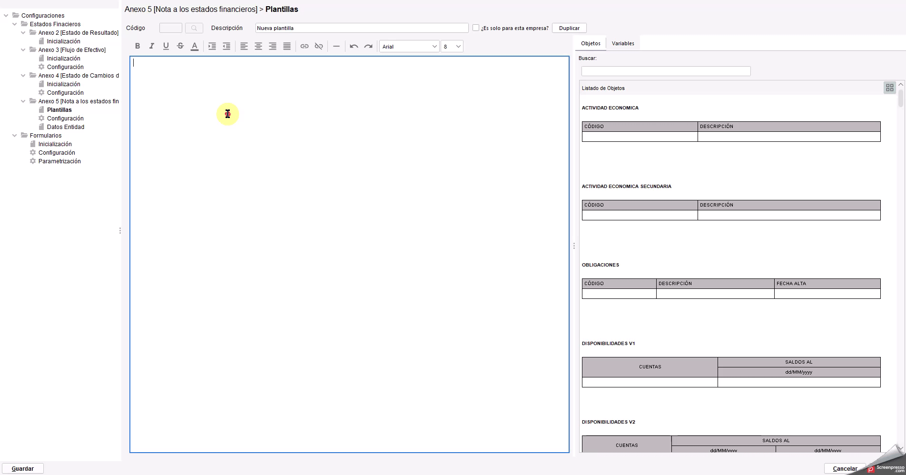This screenshot has width=906, height=475.
Task: Check '¿Es solo para esta empresa?' box
Action: 476,28
